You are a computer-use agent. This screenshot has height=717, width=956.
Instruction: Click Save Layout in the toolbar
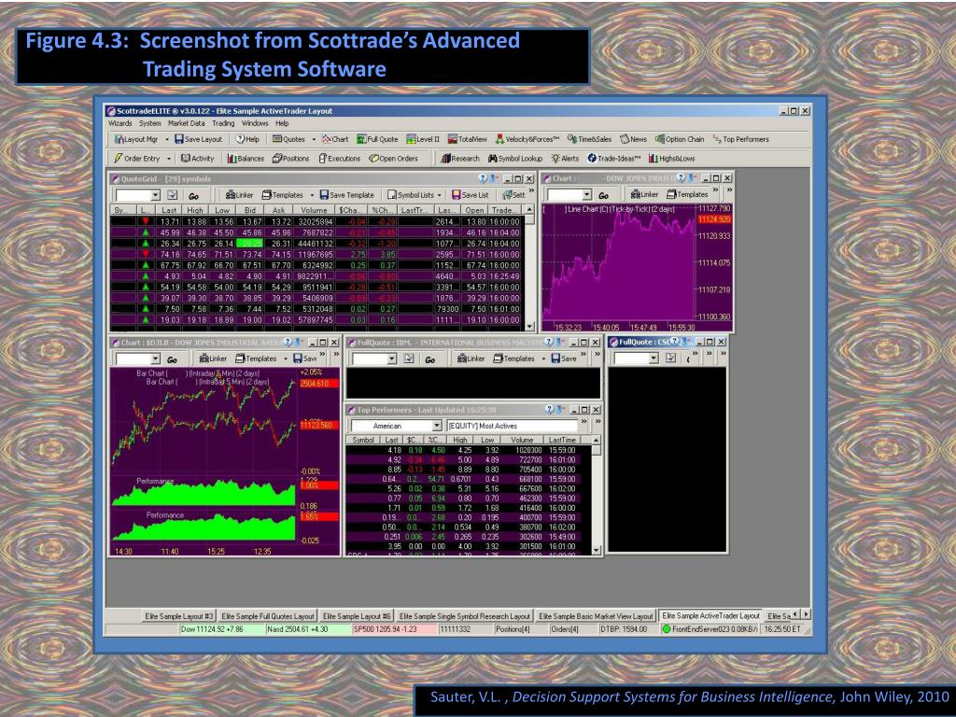point(198,139)
